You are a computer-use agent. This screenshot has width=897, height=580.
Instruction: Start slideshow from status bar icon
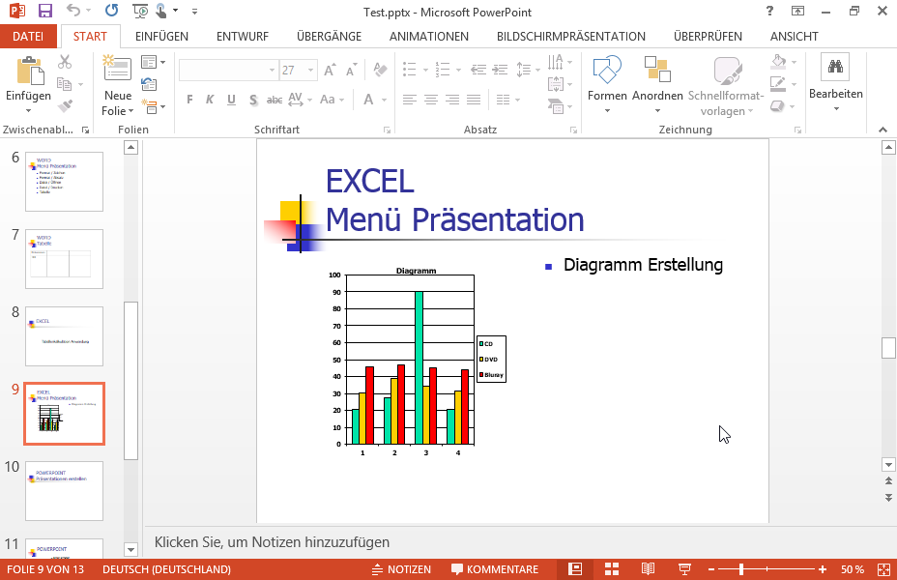[684, 569]
